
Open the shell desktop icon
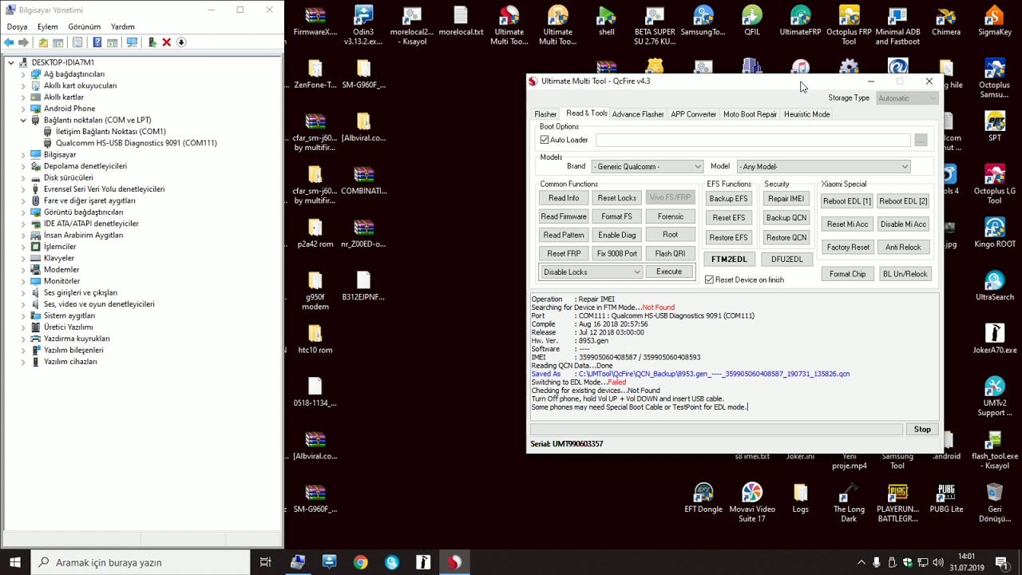(607, 21)
